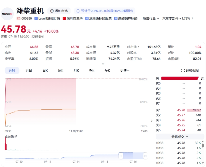This screenshot has width=206, height=167.
Task: Click the tick list scroll-down arrow
Action: coord(203,163)
